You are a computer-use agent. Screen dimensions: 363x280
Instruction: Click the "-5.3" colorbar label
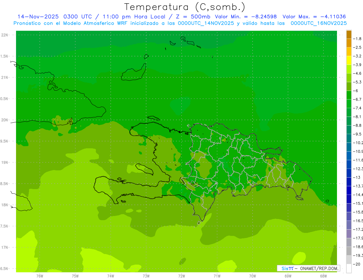point(357,82)
